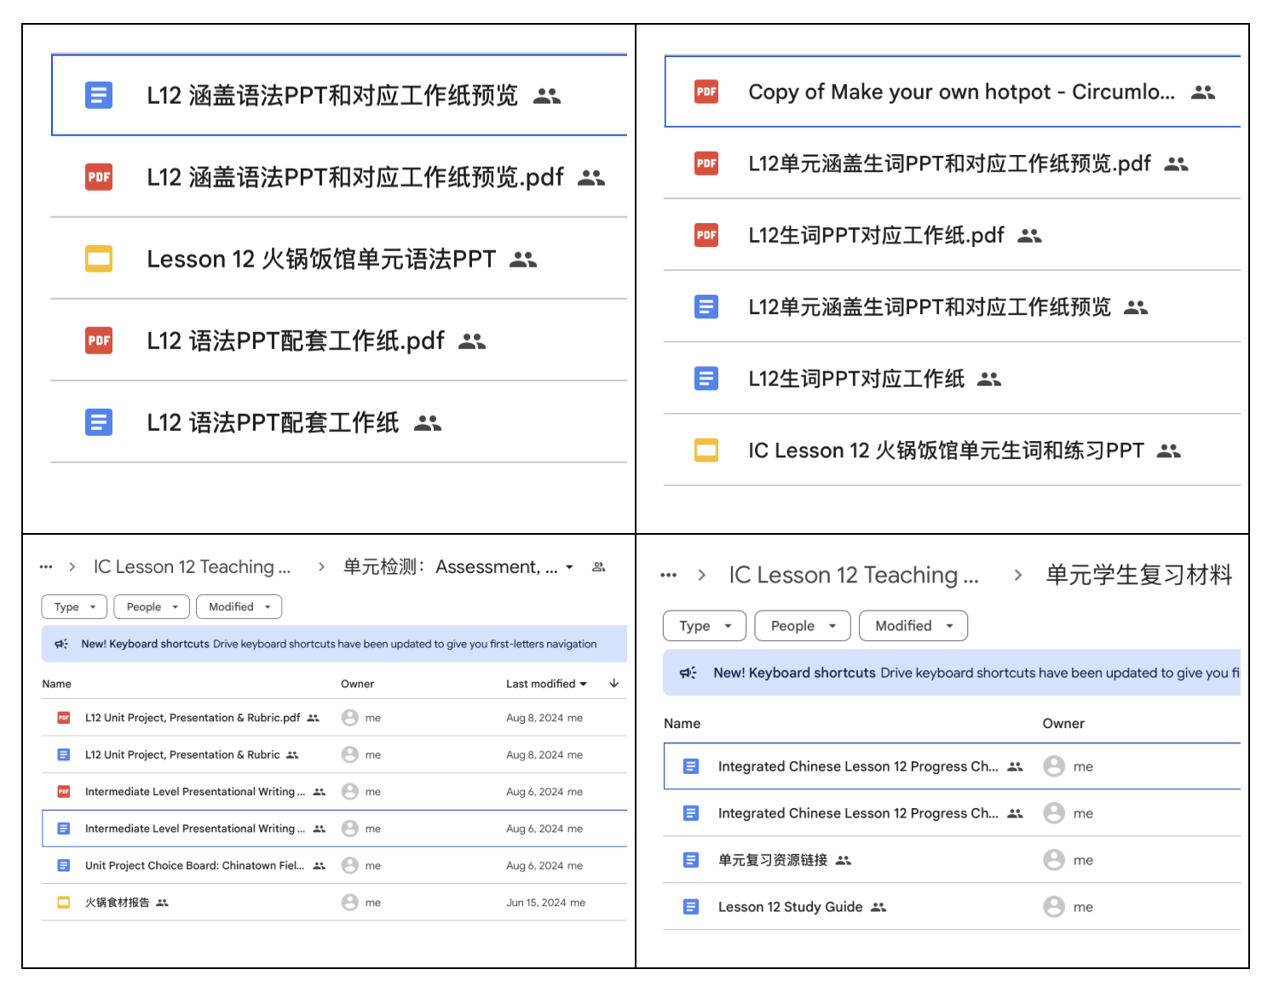Screen dimensions: 1273x998
Task: Click owner avatar in Lesson 12 Study Guide row
Action: coord(1054,907)
